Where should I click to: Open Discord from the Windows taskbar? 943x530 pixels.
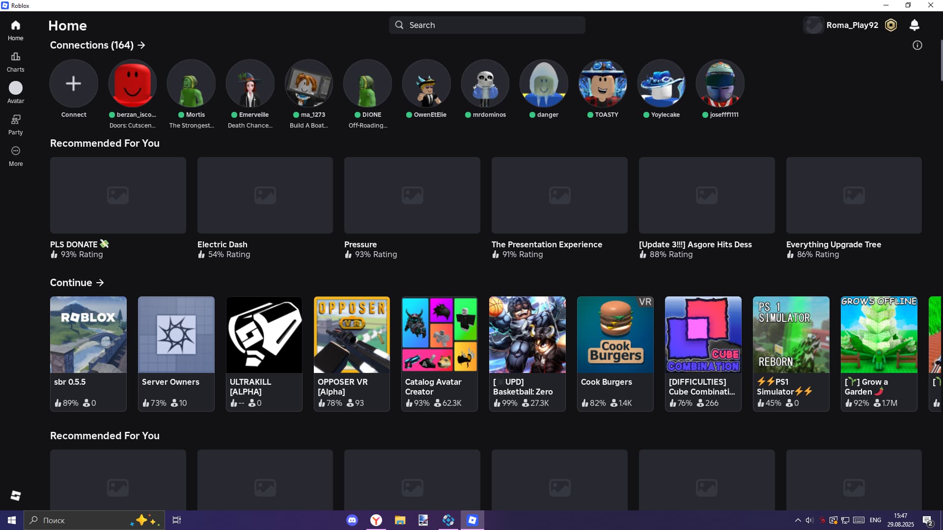coord(352,520)
